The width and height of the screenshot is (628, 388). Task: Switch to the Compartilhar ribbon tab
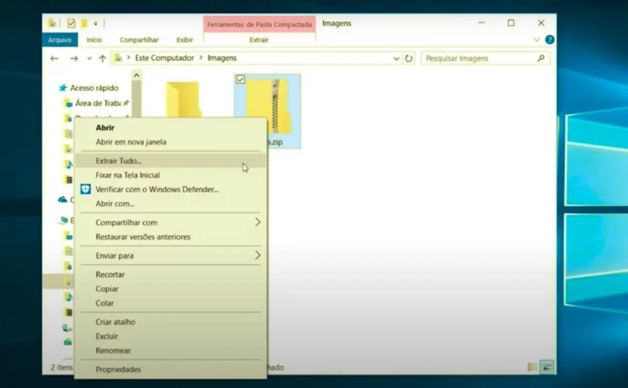tap(139, 40)
